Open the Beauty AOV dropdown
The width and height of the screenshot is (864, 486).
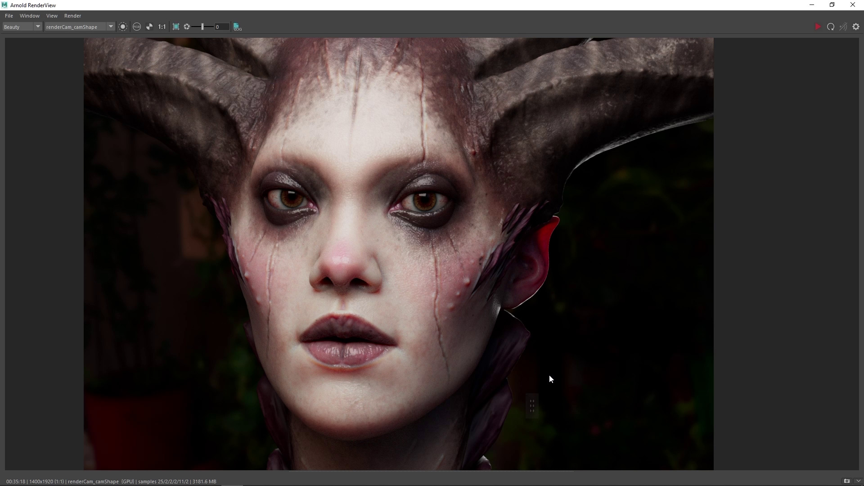(38, 27)
